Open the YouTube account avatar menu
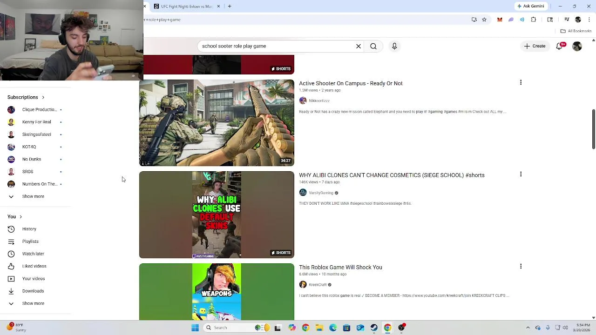This screenshot has width=596, height=335. 577,46
